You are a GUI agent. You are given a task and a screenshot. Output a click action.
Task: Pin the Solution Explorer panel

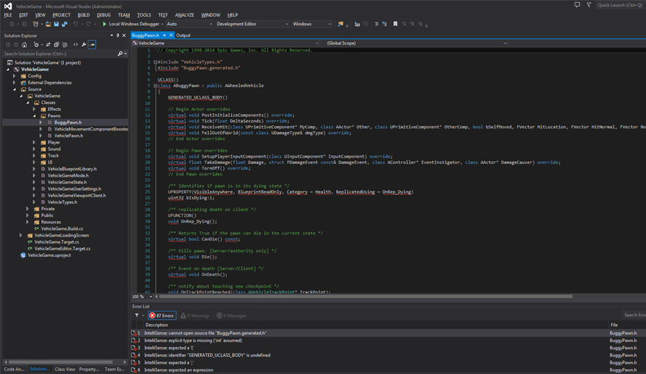[x=118, y=35]
